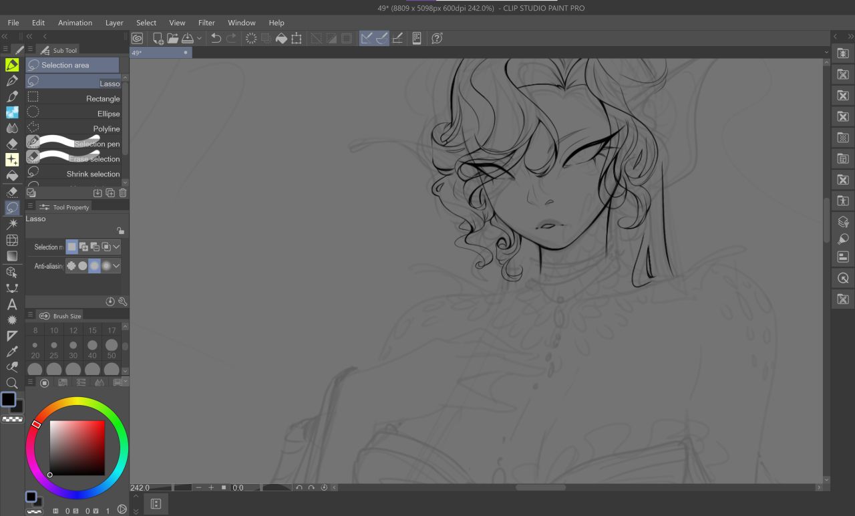
Task: Open the CLIP STUDIO launcher icon
Action: 137,39
